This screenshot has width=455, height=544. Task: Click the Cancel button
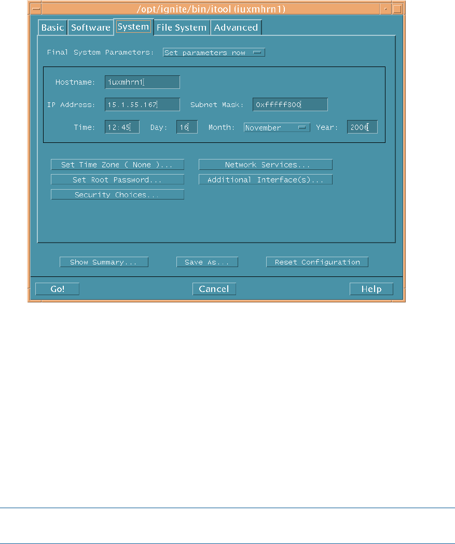click(214, 289)
